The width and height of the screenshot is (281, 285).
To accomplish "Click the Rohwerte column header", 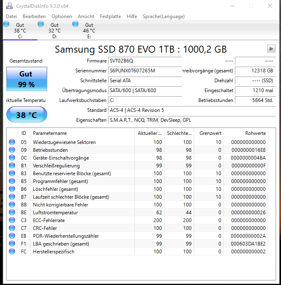I will pyautogui.click(x=246, y=133).
